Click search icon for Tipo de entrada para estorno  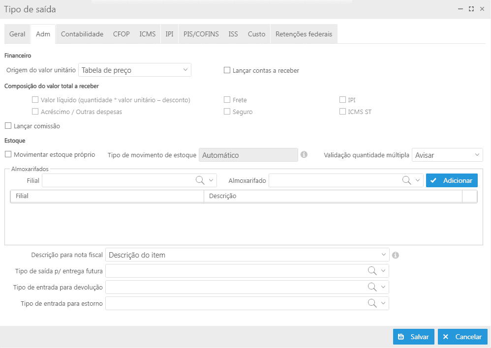point(372,303)
